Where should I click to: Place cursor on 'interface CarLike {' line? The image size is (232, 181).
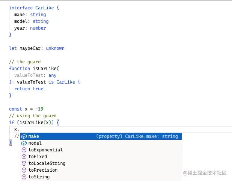34,8
